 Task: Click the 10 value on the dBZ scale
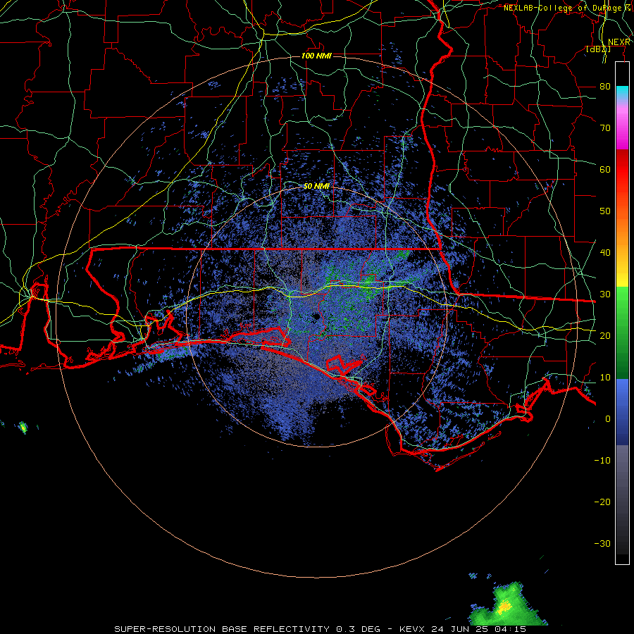pos(605,378)
